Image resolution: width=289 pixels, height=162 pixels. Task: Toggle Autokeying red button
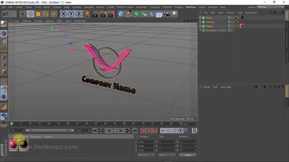tap(149, 130)
